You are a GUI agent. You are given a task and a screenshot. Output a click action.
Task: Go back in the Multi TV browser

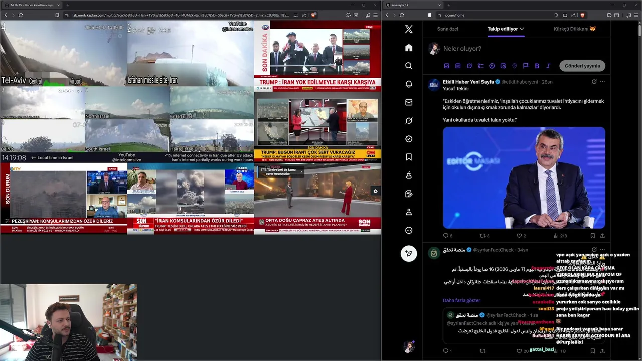click(x=6, y=15)
